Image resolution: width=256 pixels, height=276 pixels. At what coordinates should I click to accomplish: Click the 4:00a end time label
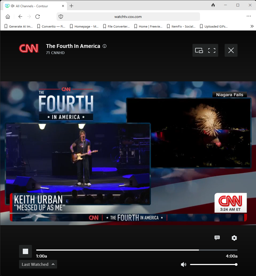232,256
